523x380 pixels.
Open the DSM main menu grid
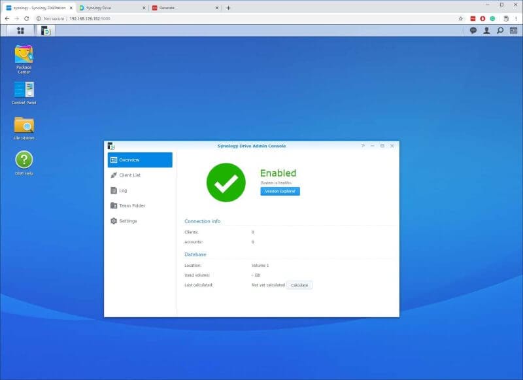20,30
